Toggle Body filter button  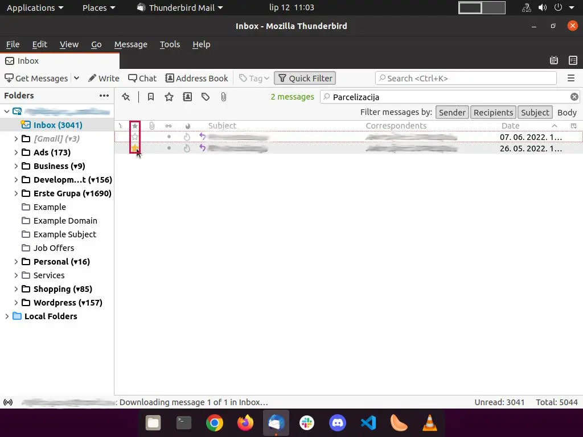point(566,113)
